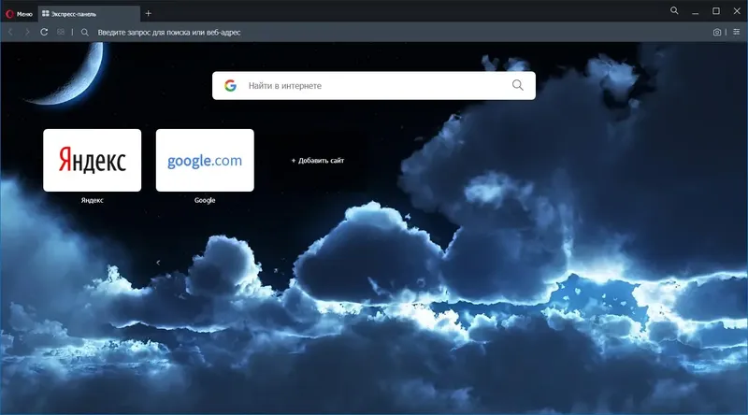Click Добавить сайт to add a site
This screenshot has width=748, height=415.
pos(318,160)
